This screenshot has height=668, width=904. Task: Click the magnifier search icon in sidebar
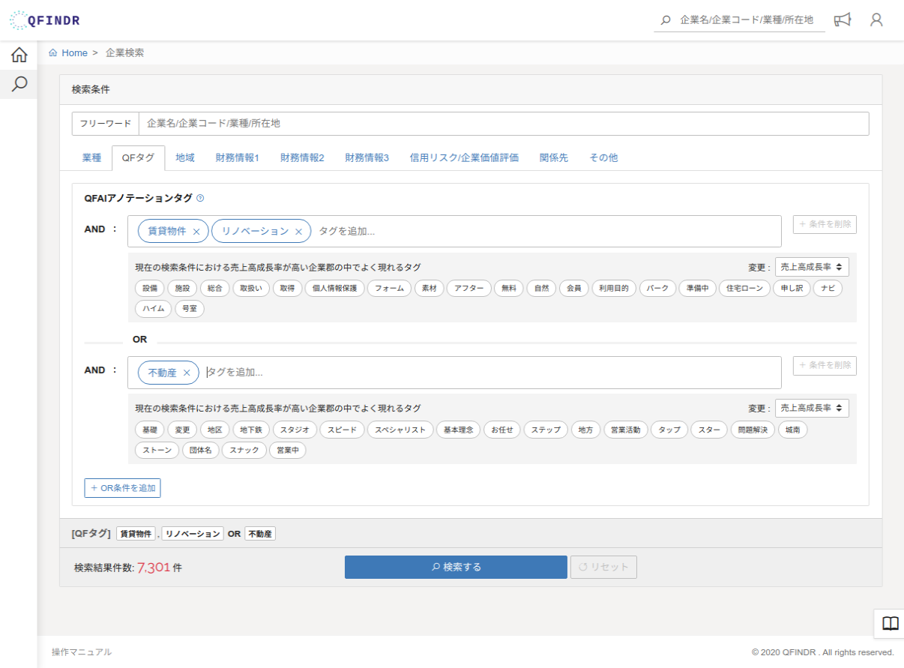tap(19, 84)
